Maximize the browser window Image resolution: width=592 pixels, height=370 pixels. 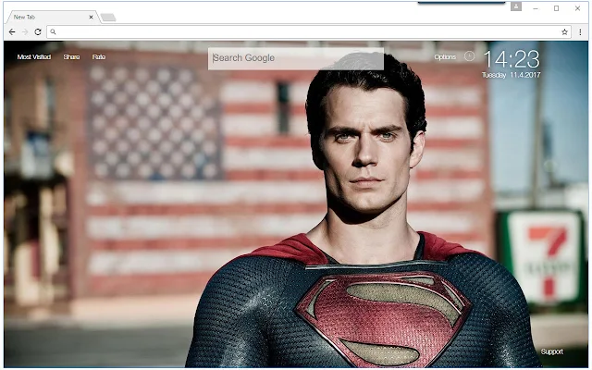click(556, 8)
